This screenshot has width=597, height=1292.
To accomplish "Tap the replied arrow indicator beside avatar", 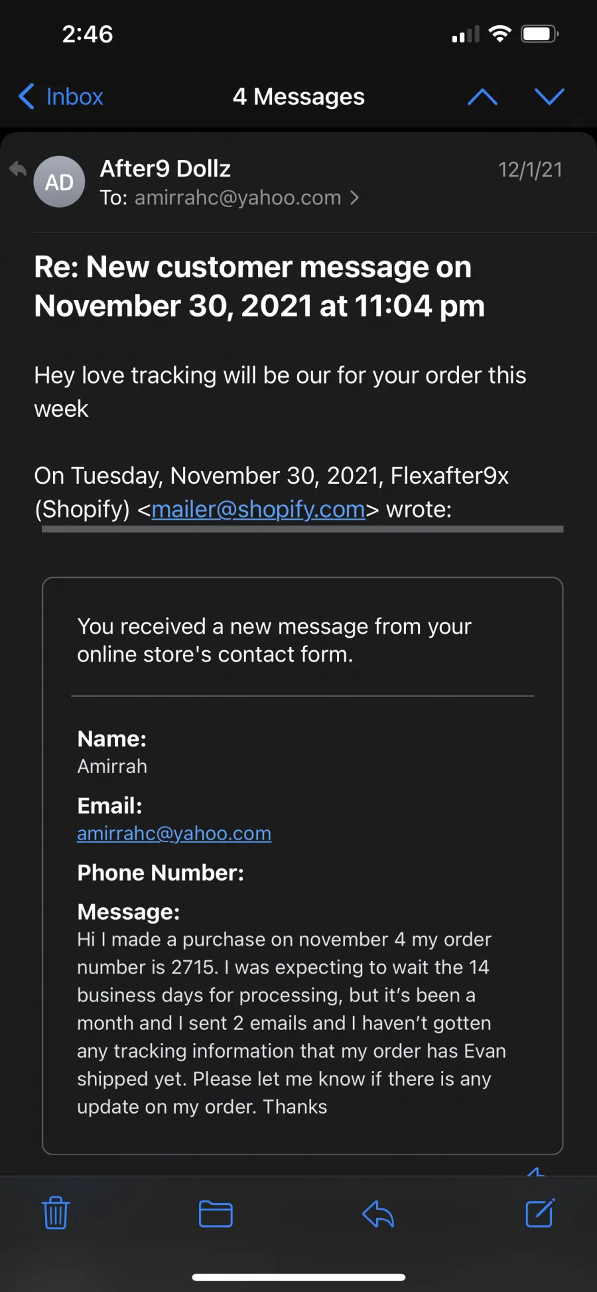I will coord(18,169).
